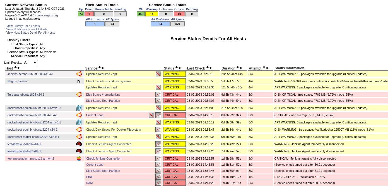Open the Check Jenkins Connection service

coord(103,158)
